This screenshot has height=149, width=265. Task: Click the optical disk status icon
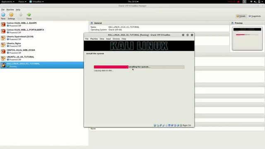point(158,125)
